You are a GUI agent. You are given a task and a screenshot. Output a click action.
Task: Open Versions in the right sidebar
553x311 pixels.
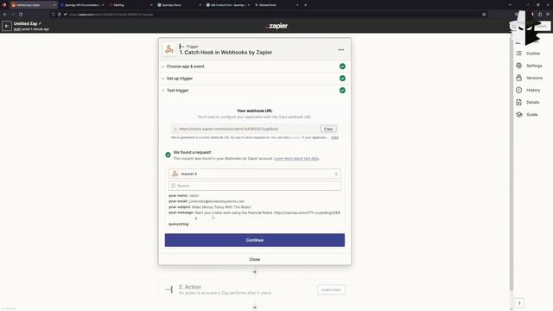point(529,78)
